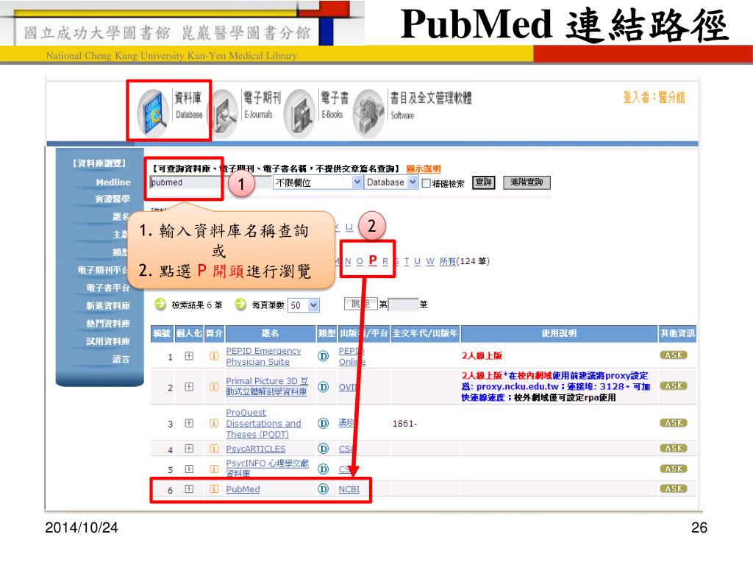Click the 查詢 search button

click(484, 182)
